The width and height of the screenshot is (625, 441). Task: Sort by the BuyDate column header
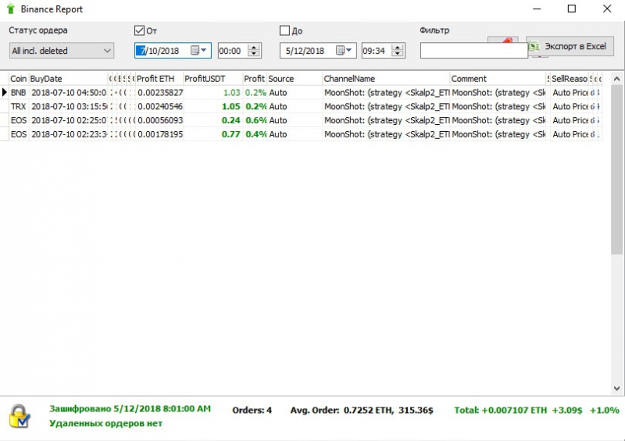[68, 79]
